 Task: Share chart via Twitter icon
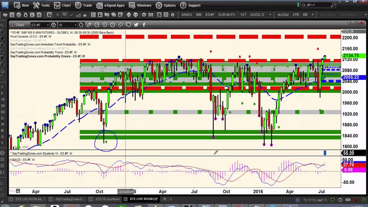tap(136, 25)
